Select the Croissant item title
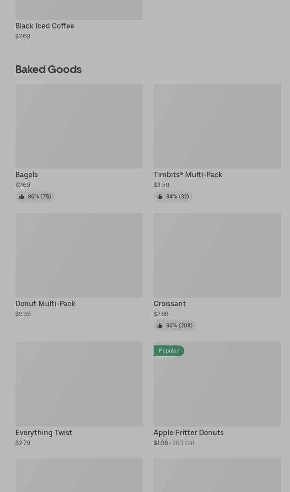This screenshot has width=290, height=492. click(x=170, y=304)
